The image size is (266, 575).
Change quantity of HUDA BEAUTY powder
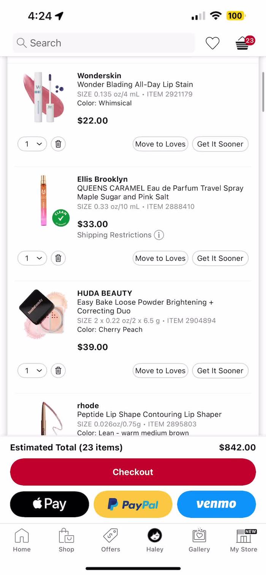point(32,371)
